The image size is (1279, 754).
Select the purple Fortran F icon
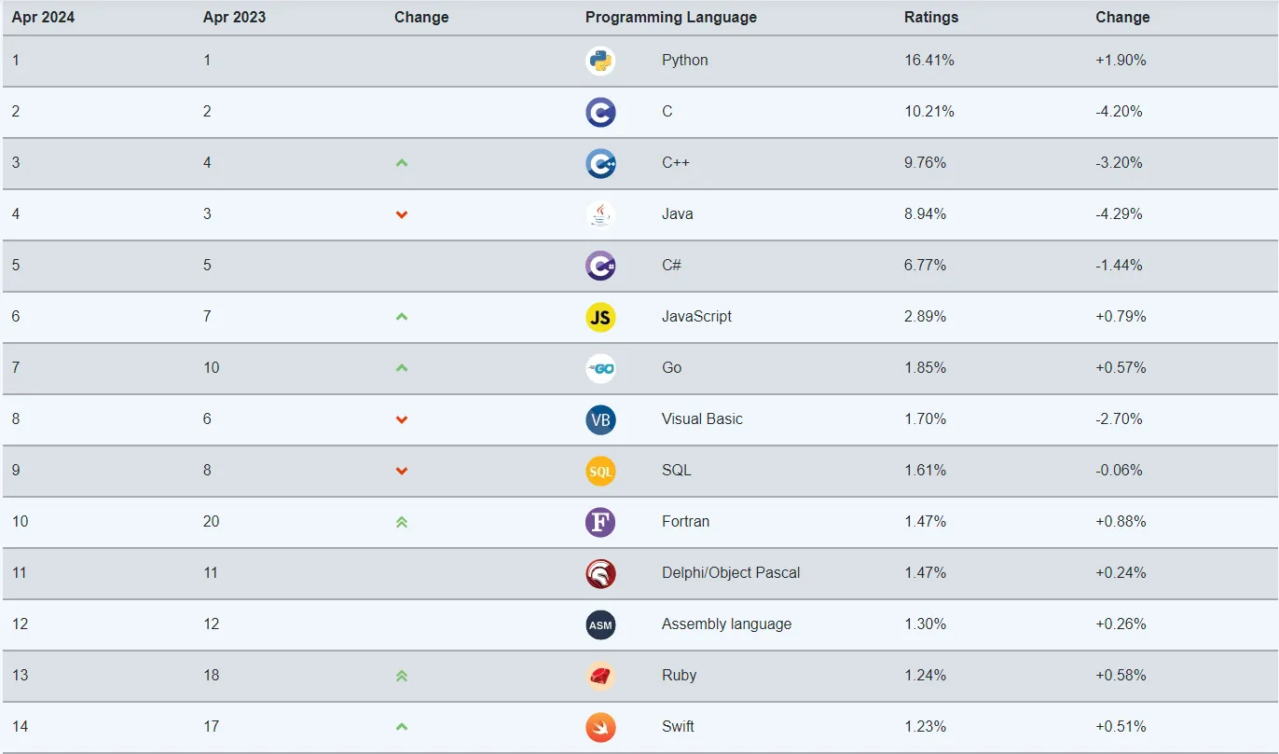coord(600,522)
